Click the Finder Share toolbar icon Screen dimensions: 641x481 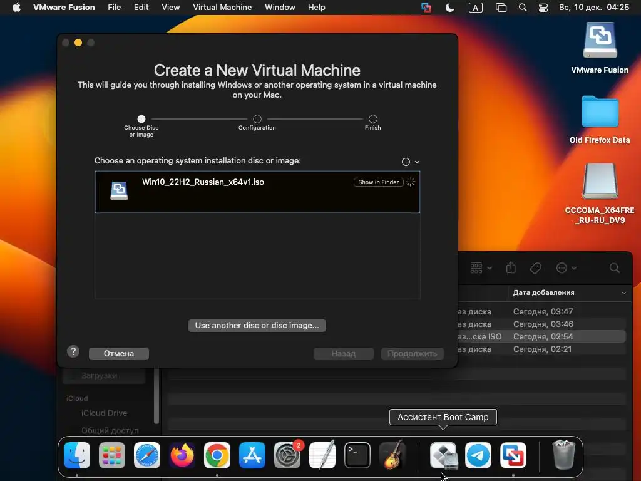tap(511, 268)
